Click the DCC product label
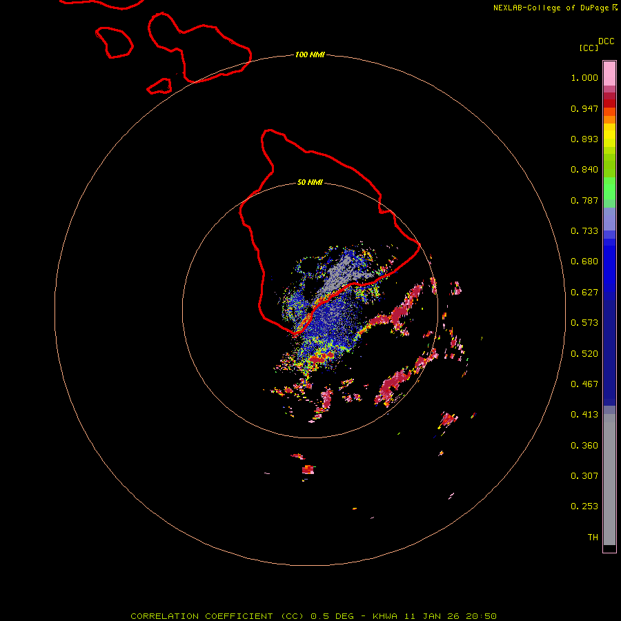 pos(606,41)
